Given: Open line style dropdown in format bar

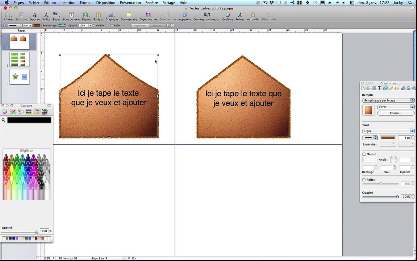Looking at the screenshot, I should pyautogui.click(x=14, y=25).
